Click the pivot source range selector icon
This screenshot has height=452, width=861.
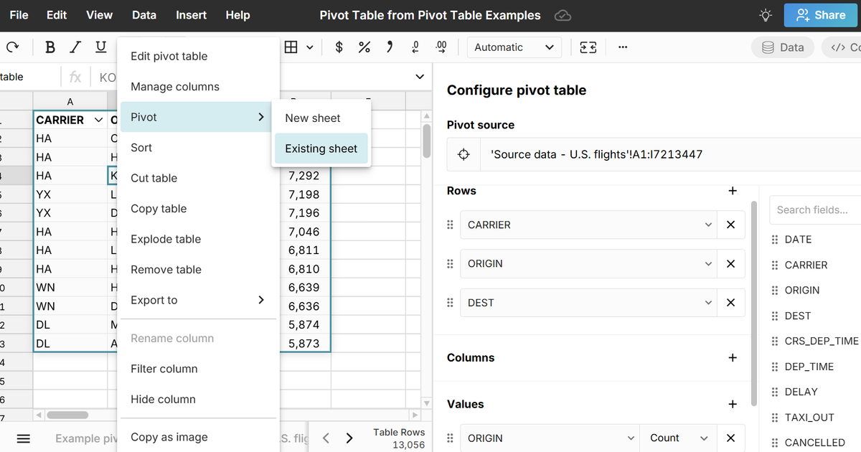(464, 154)
